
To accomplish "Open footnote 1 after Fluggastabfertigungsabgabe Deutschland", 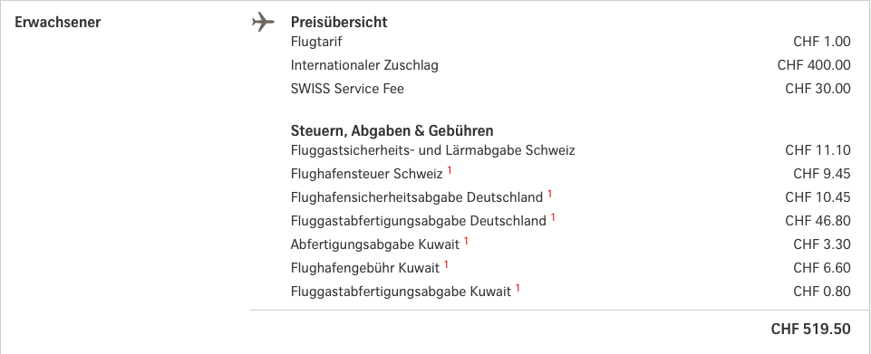I will pyautogui.click(x=553, y=217).
